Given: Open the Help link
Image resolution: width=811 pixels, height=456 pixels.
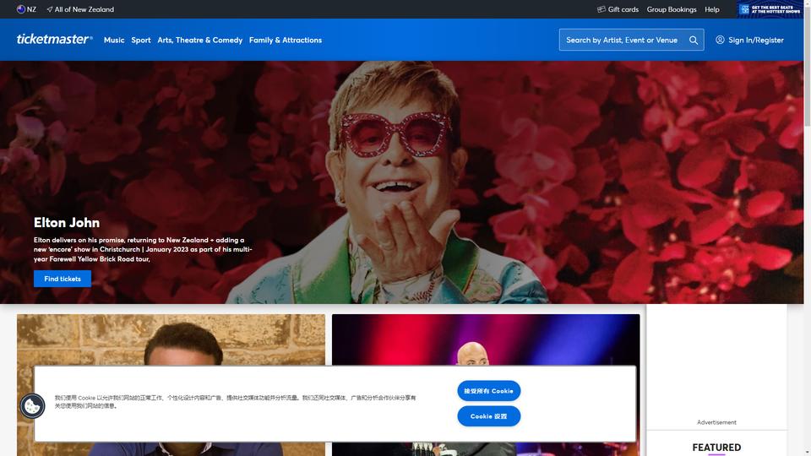Looking at the screenshot, I should click(711, 9).
